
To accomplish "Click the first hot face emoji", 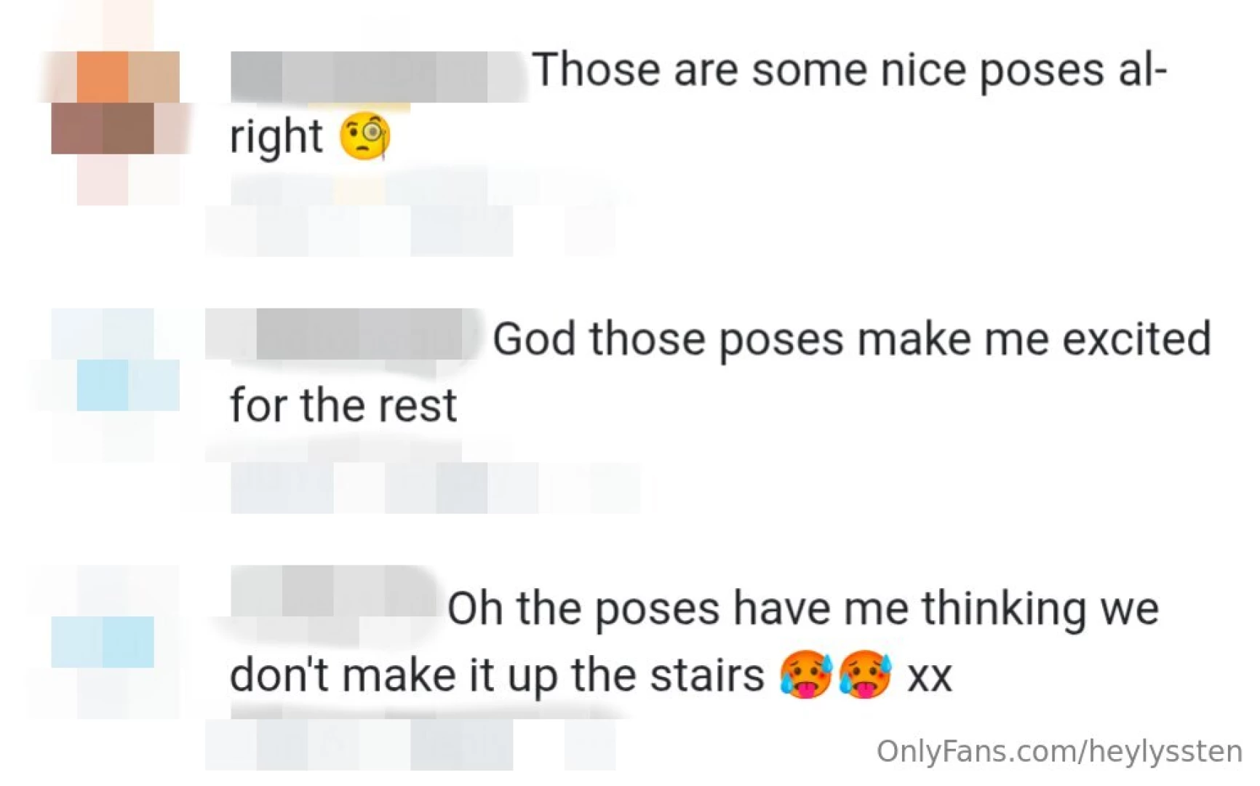I will [x=806, y=675].
